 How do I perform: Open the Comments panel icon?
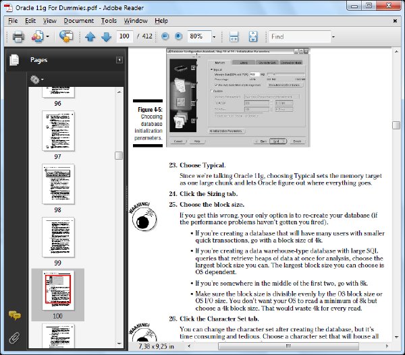(15, 315)
